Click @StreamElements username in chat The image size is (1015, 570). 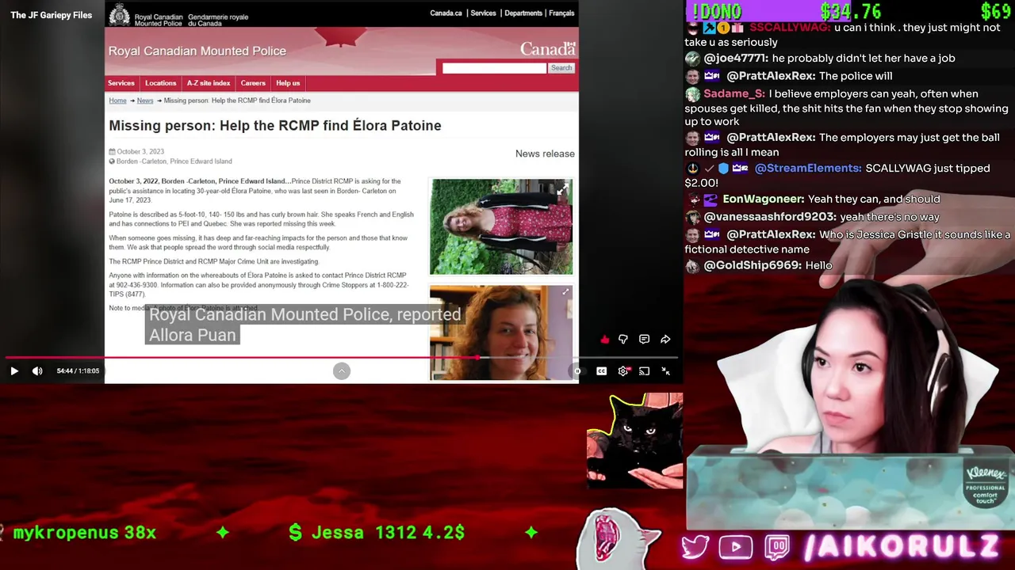tap(808, 168)
